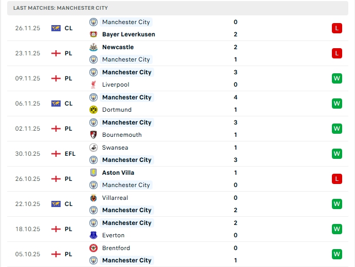Click the win badge for Dortmund match
Image resolution: width=355 pixels, height=267 pixels.
(337, 104)
